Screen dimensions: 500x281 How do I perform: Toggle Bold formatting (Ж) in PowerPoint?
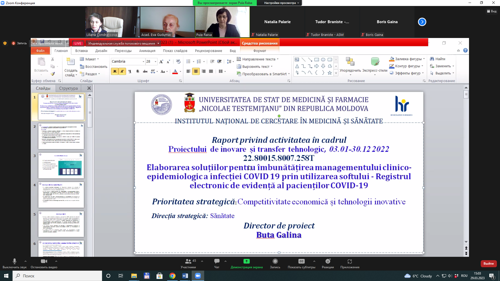tap(115, 72)
